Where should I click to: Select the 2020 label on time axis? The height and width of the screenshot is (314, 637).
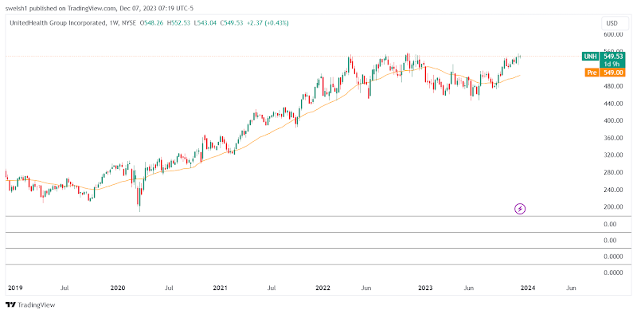[x=117, y=288]
